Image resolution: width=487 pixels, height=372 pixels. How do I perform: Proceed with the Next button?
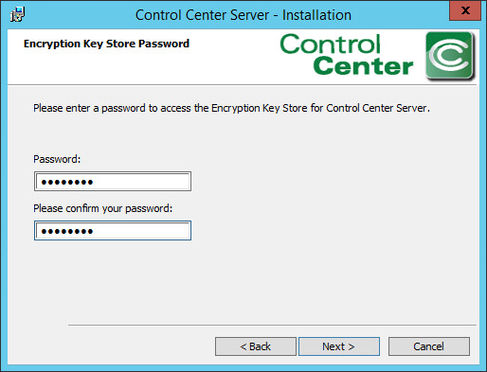point(339,346)
